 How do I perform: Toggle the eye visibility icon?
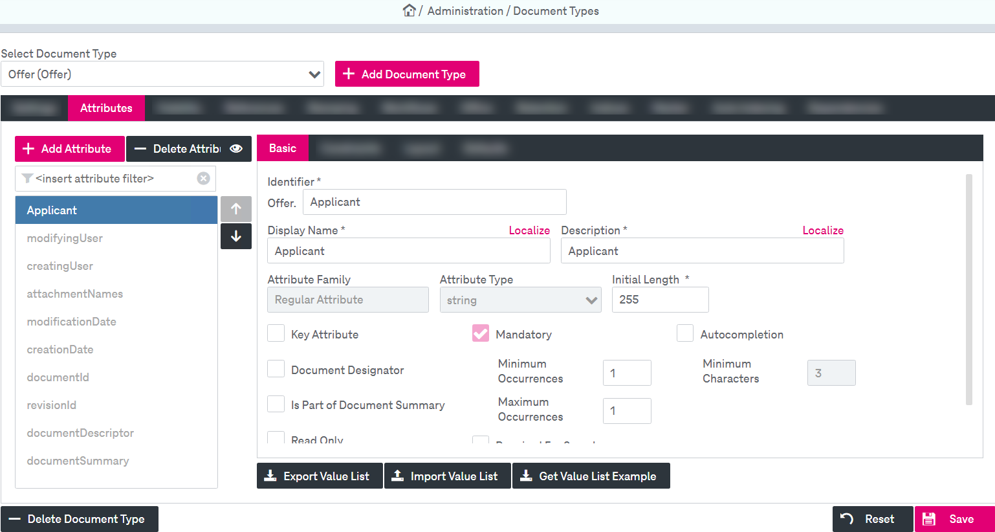[x=236, y=149]
